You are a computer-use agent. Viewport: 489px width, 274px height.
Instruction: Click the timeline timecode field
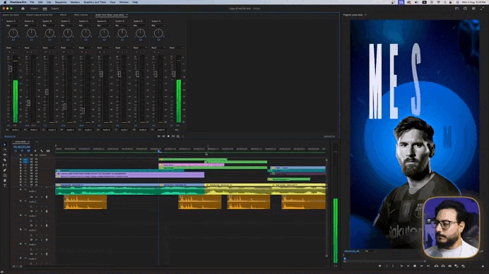(x=22, y=147)
